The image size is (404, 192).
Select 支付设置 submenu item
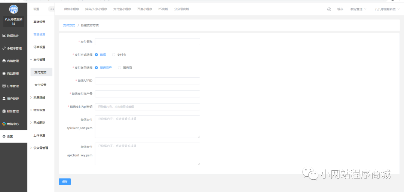(x=40, y=85)
